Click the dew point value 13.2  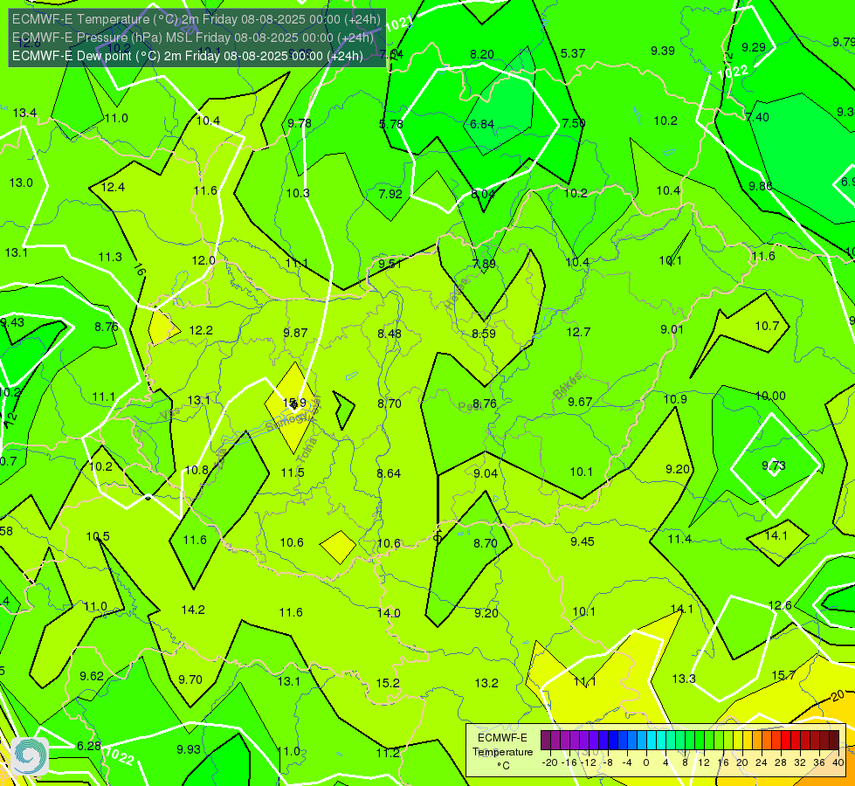[486, 683]
